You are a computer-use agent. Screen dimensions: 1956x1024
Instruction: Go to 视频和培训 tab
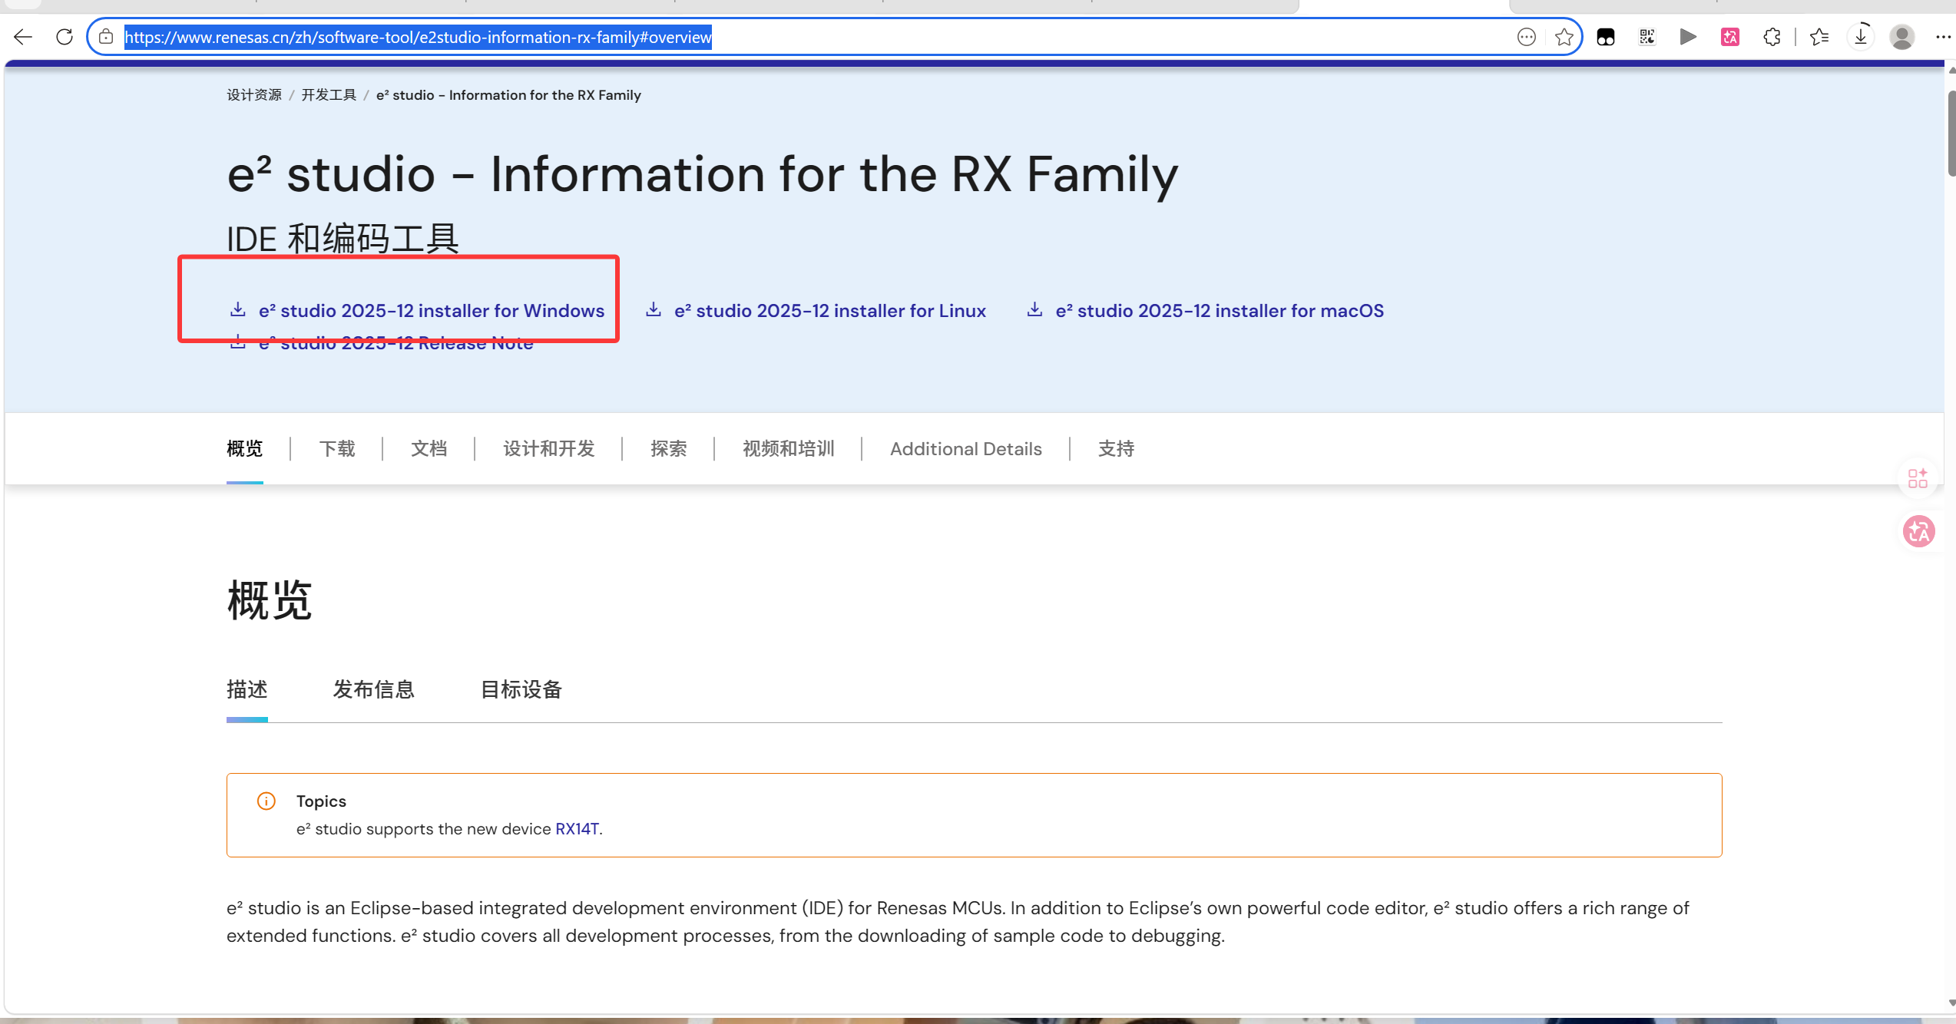tap(789, 448)
